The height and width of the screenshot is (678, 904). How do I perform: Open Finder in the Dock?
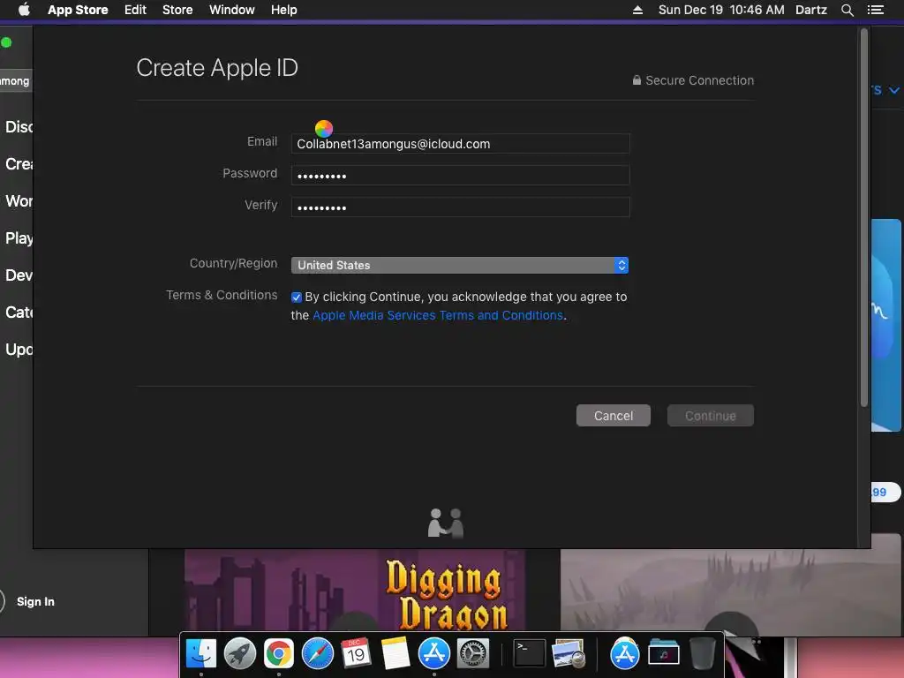tap(201, 654)
